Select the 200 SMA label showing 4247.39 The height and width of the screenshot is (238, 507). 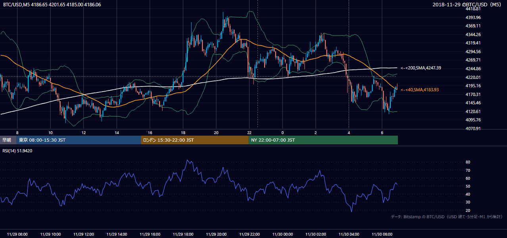(x=421, y=68)
